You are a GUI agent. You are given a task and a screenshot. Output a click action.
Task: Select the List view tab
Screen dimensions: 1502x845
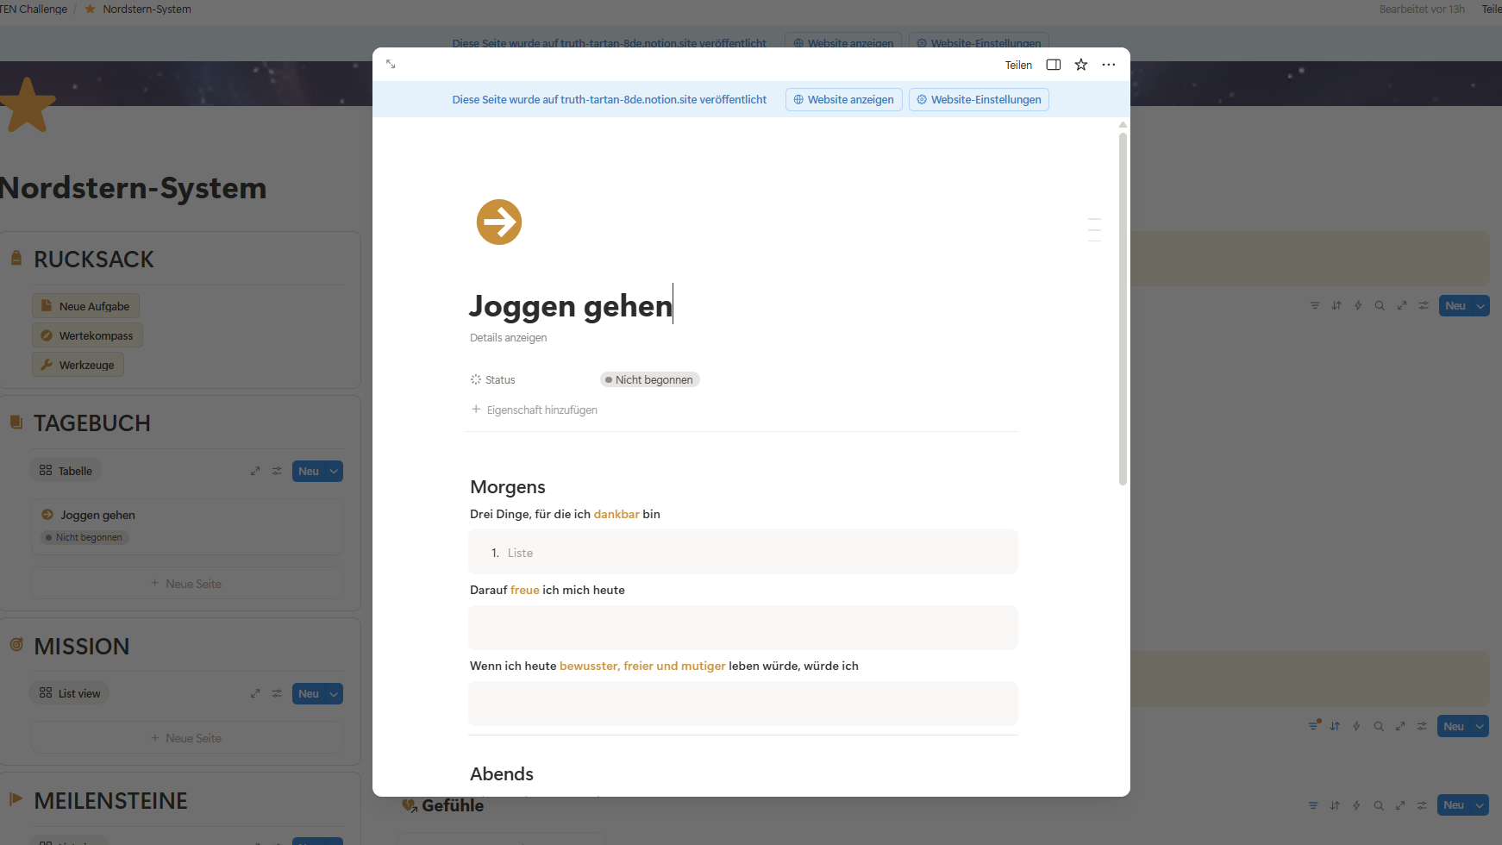pos(70,694)
